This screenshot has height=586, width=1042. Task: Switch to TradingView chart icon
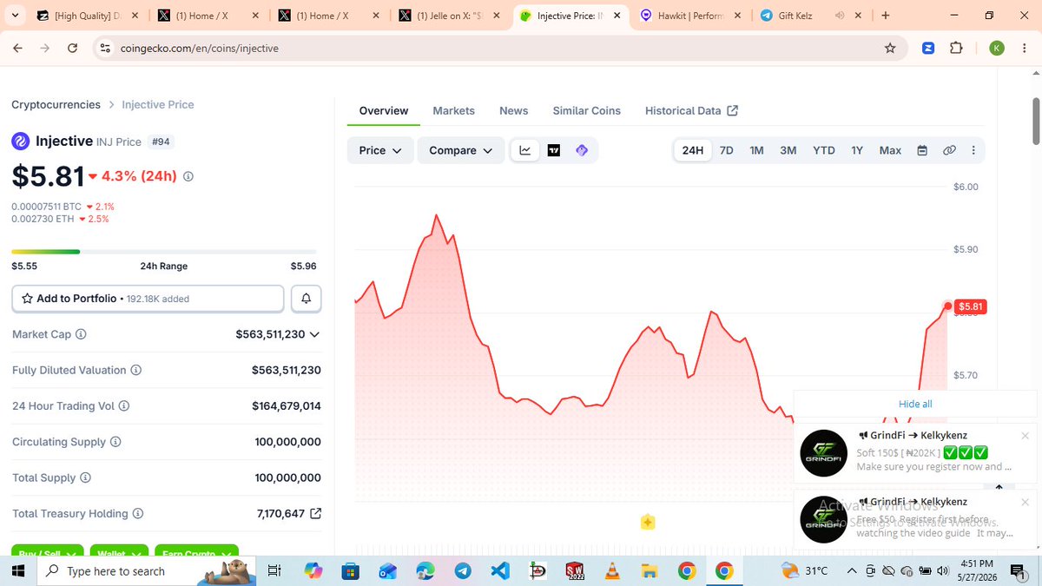point(554,150)
